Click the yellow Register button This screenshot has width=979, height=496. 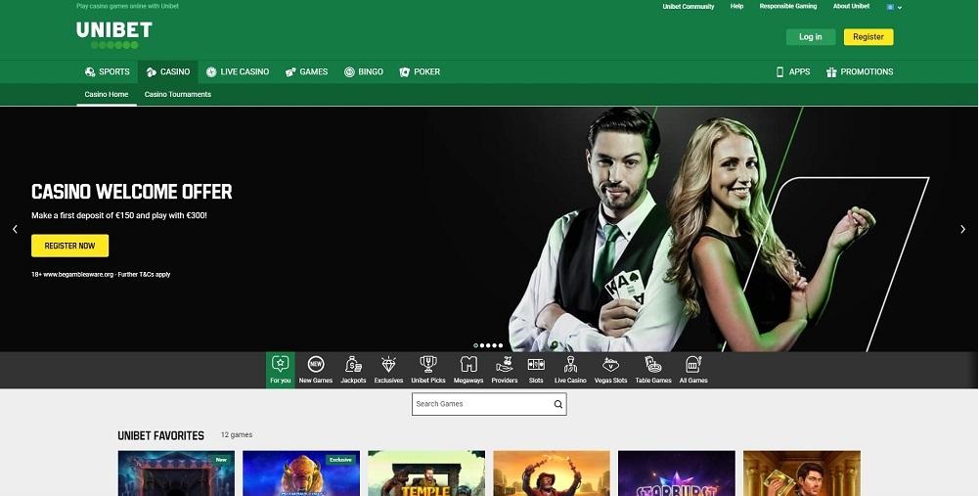pyautogui.click(x=868, y=37)
